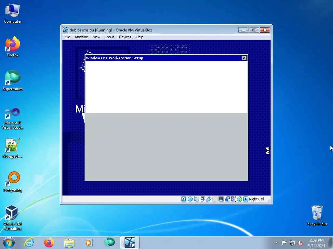Launch Supermium from the taskbar
The image size is (333, 249).
(109, 243)
